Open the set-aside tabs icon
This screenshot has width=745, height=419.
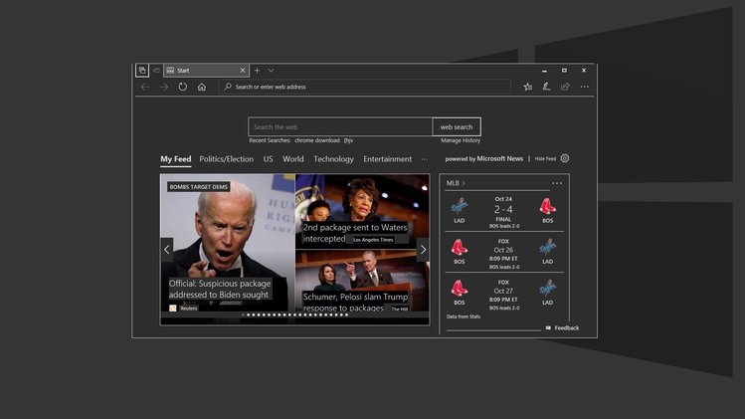coord(142,71)
